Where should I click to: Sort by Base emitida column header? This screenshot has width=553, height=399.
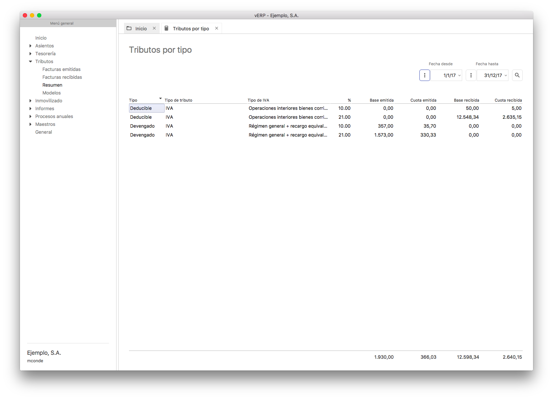tap(381, 100)
